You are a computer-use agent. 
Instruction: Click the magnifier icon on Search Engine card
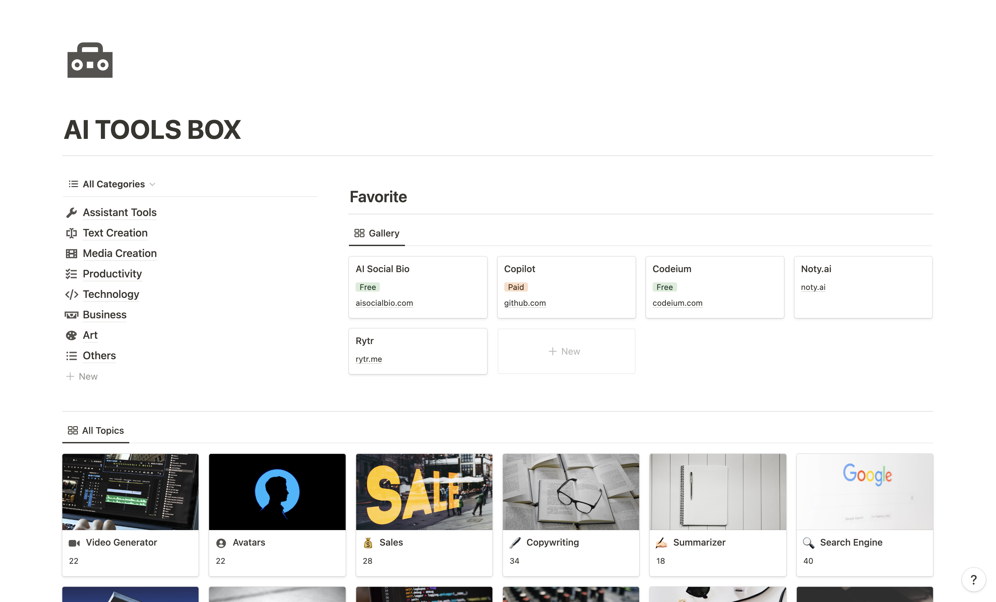point(808,543)
